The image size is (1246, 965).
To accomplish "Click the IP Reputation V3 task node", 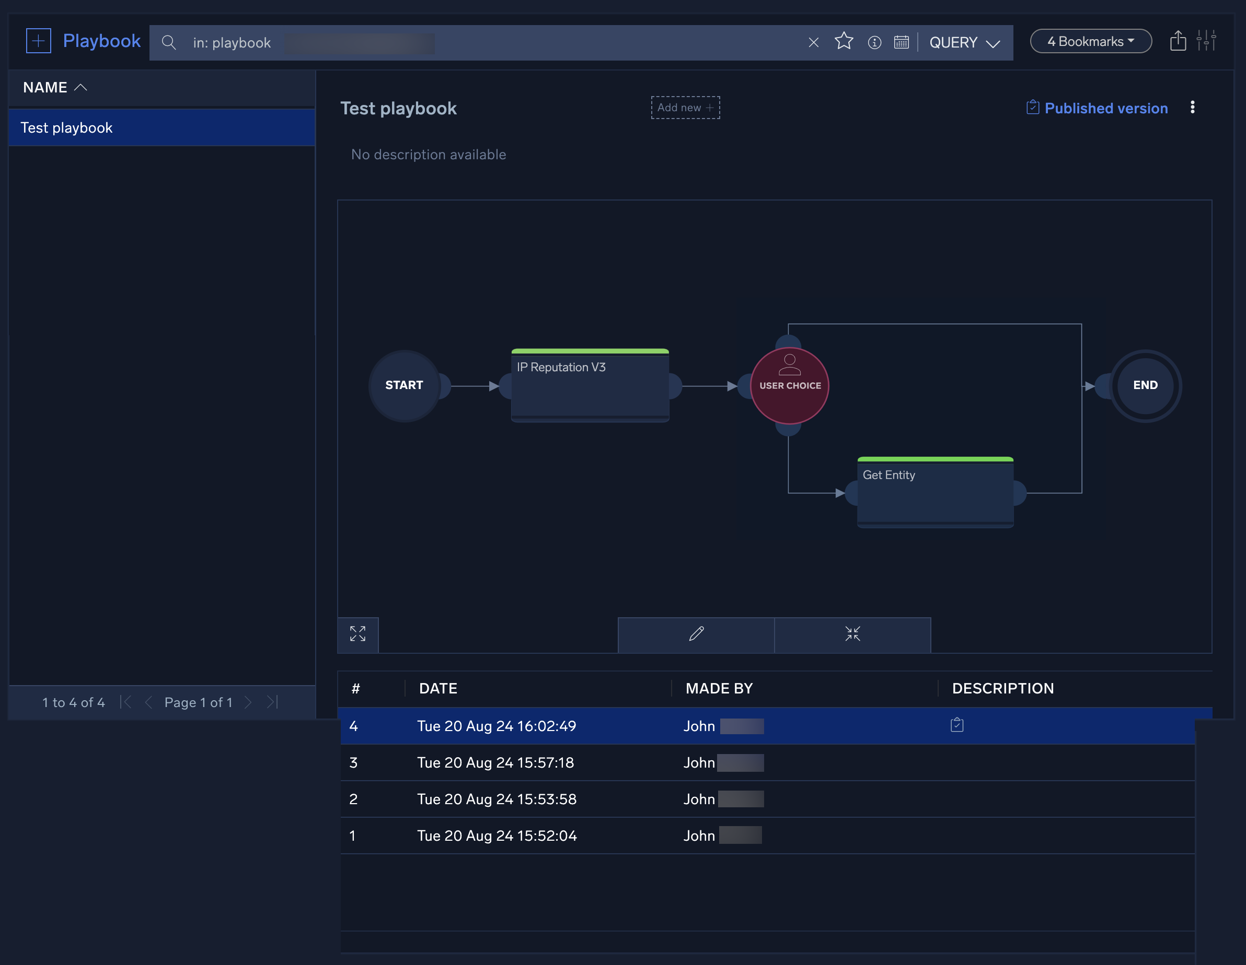I will (590, 384).
